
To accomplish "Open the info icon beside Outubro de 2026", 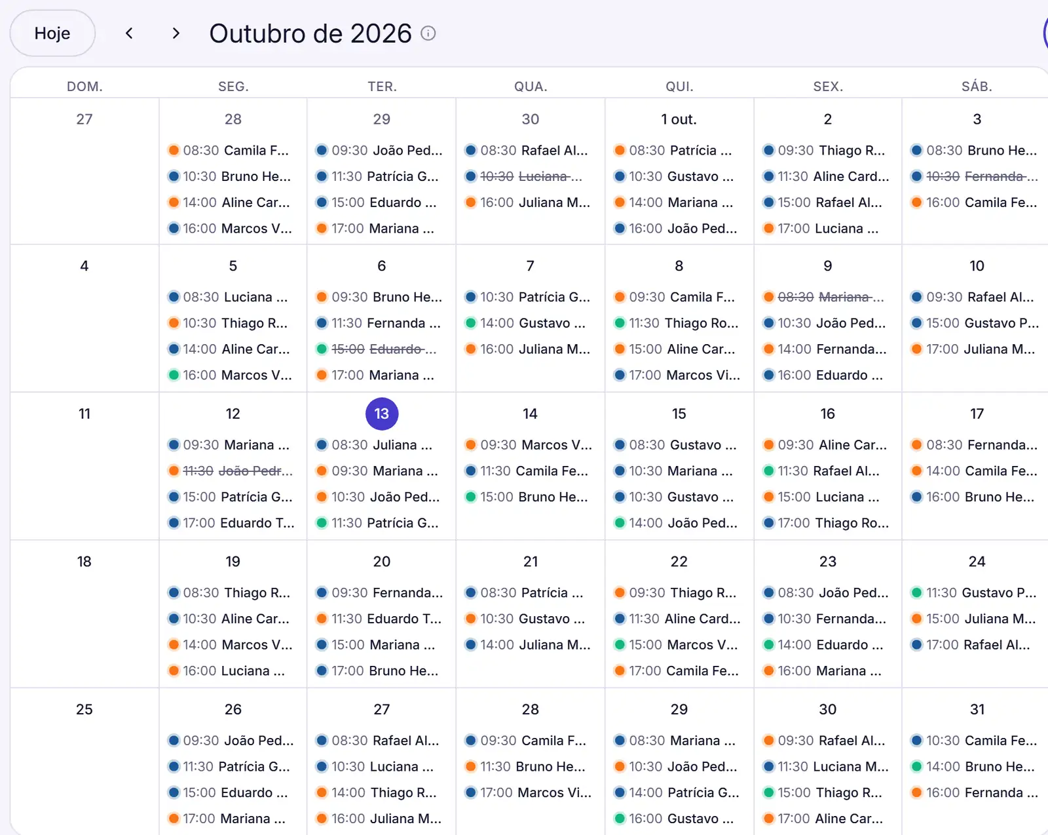I will [428, 33].
